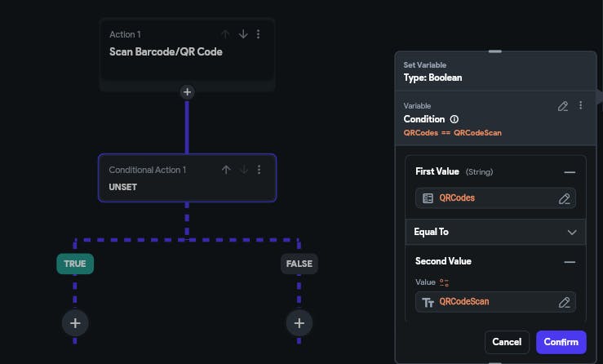Toggle the second Value source icon
The height and width of the screenshot is (364, 603).
[x=445, y=282]
